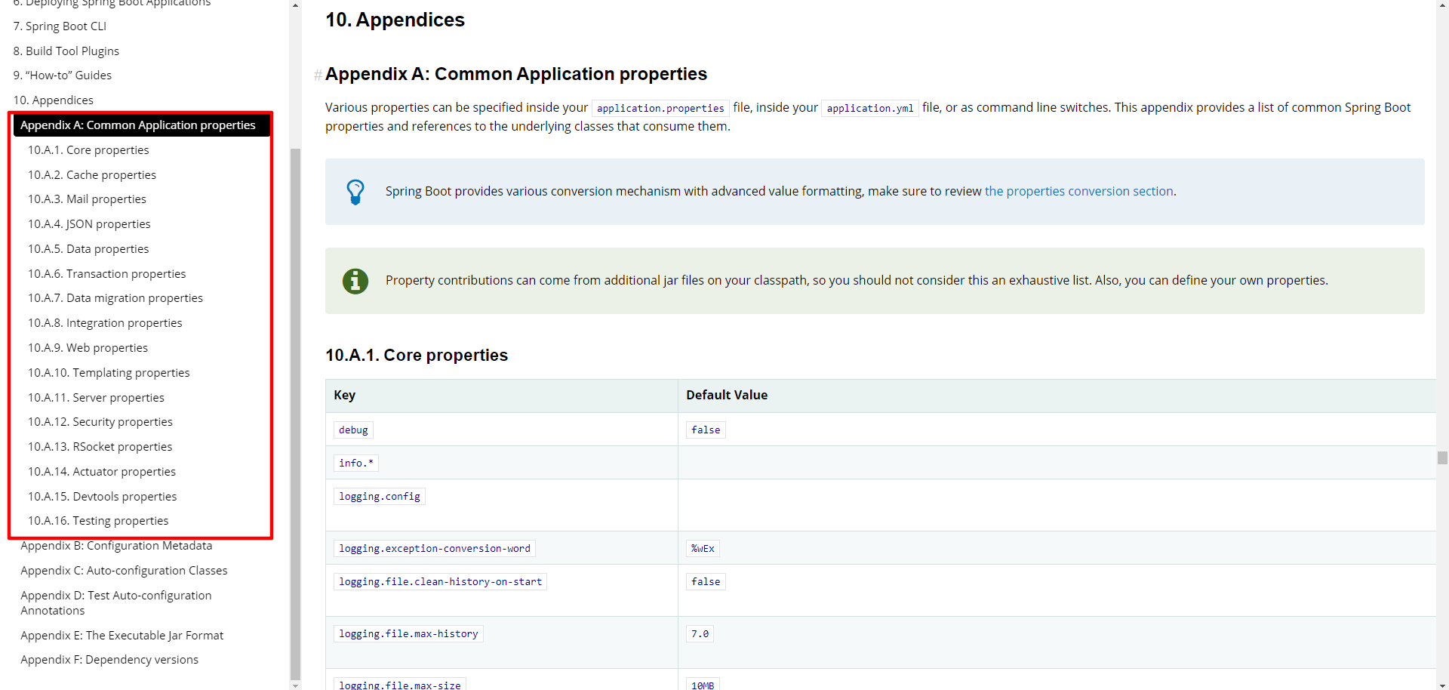This screenshot has height=690, width=1449.
Task: Click the lightbulb tip icon
Action: tap(355, 192)
